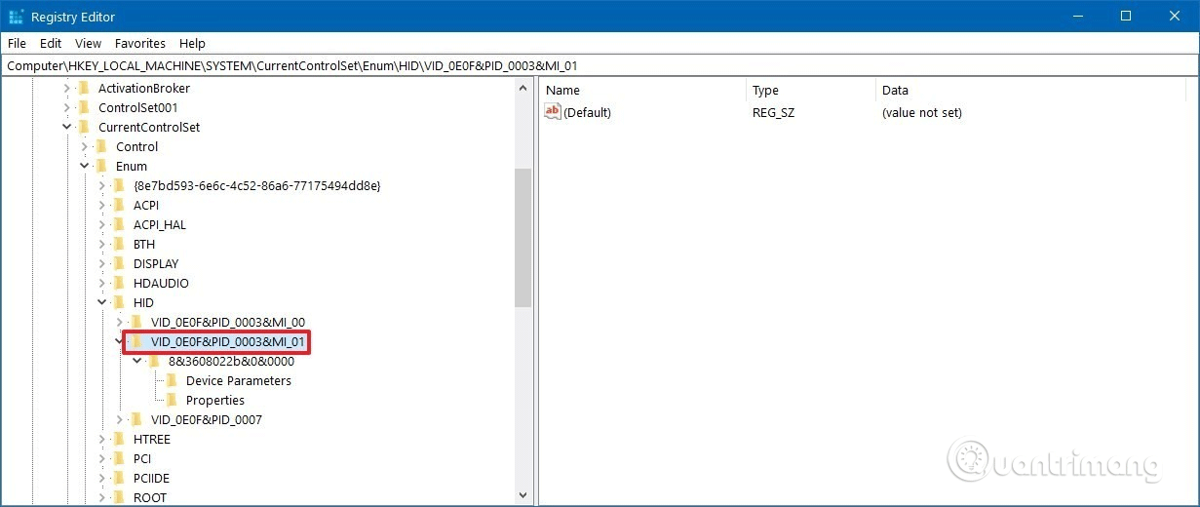The height and width of the screenshot is (507, 1200).
Task: Open the Favorites menu
Action: 140,43
